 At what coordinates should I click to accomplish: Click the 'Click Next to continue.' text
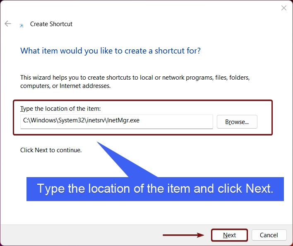(51, 150)
